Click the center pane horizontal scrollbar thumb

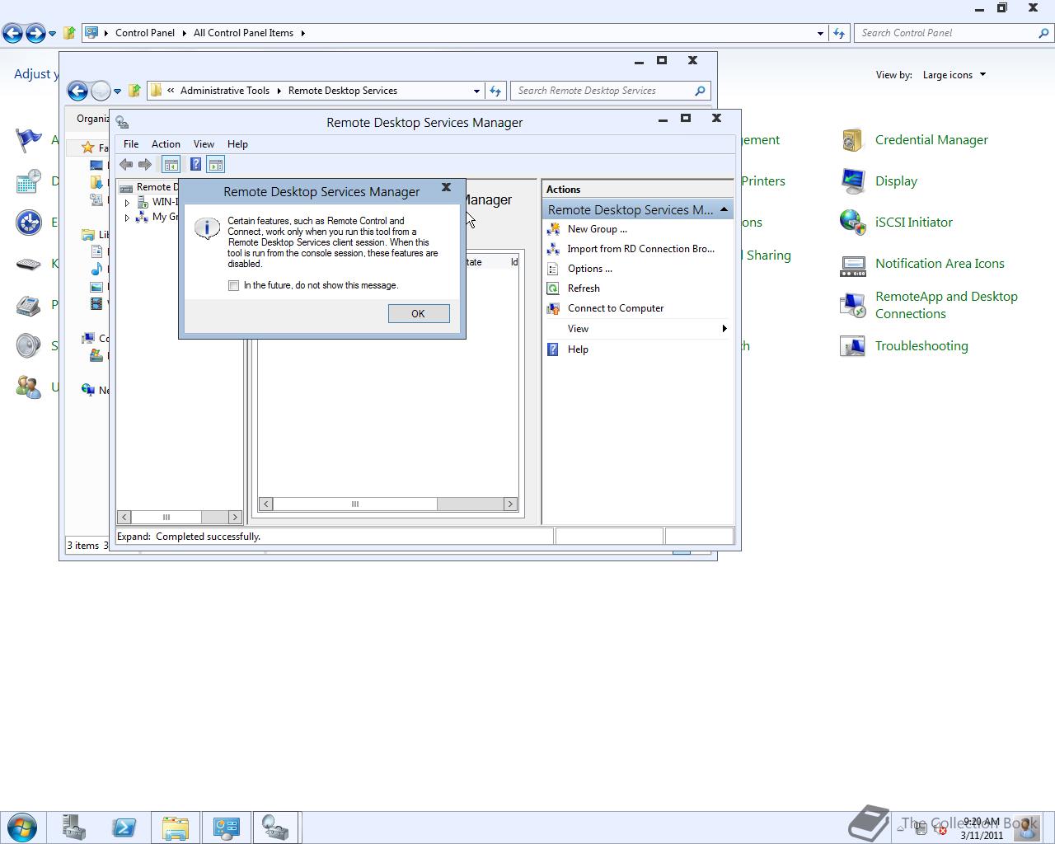pos(355,504)
